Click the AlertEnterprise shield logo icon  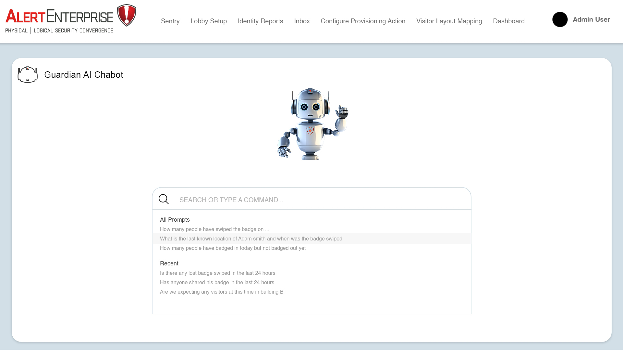click(127, 15)
